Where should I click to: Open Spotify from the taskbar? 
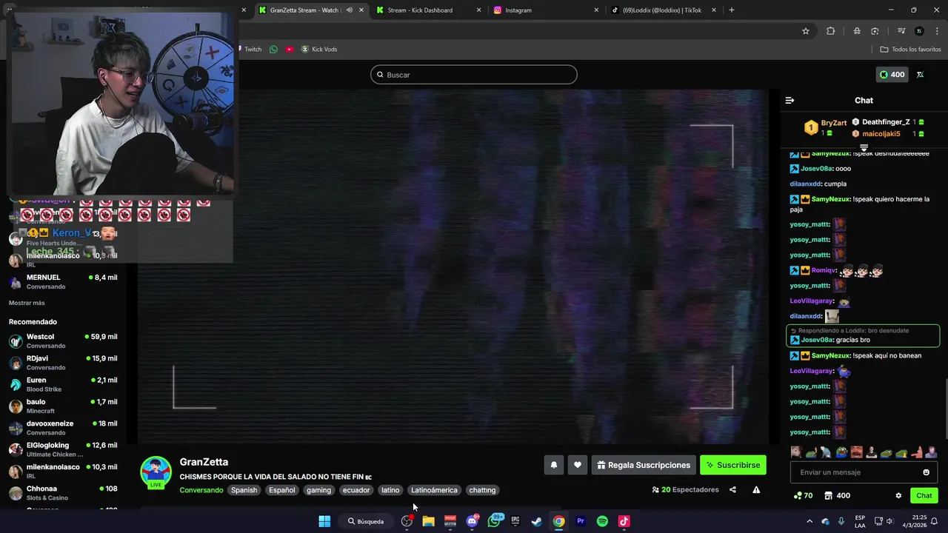pyautogui.click(x=602, y=521)
